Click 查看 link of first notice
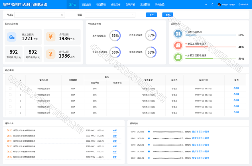Image resolution: width=252 pixels, height=166 pixels. tap(115, 131)
